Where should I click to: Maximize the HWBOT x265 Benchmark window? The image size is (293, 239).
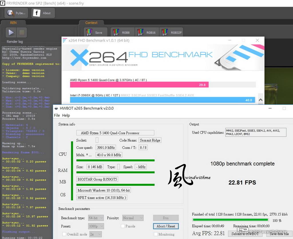(284, 108)
